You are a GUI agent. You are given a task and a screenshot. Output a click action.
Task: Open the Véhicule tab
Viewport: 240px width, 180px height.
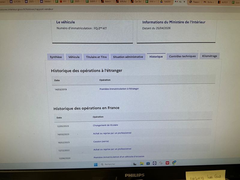click(x=74, y=57)
